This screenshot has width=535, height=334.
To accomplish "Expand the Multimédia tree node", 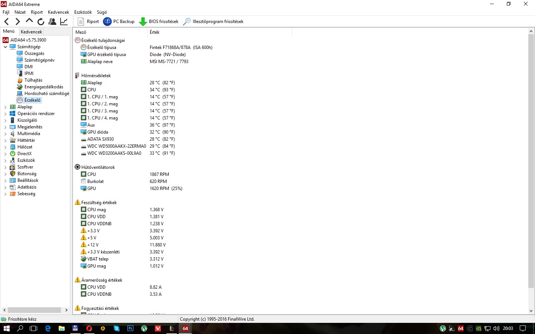I will click(5, 134).
